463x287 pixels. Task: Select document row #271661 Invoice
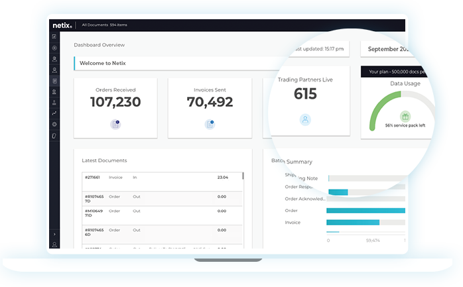[162, 182]
